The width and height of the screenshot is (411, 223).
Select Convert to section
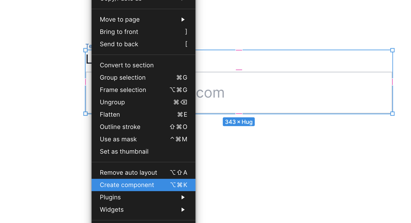coord(127,65)
